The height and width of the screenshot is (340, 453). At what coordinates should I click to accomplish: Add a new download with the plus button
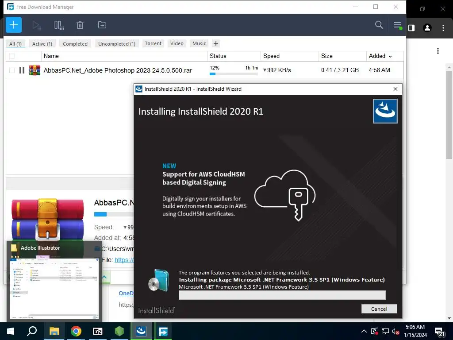click(14, 25)
